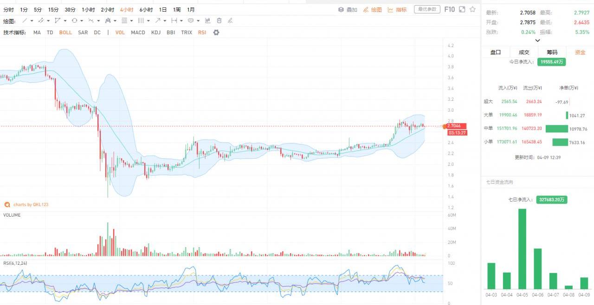Toggle the VOL volume indicator
The image size is (594, 305).
(x=120, y=32)
